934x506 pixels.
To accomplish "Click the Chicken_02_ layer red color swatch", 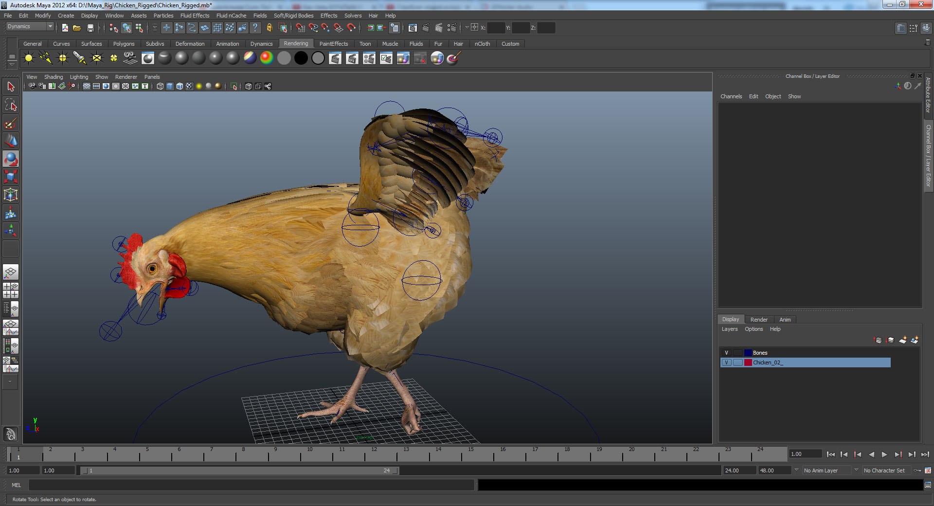I will [x=748, y=362].
